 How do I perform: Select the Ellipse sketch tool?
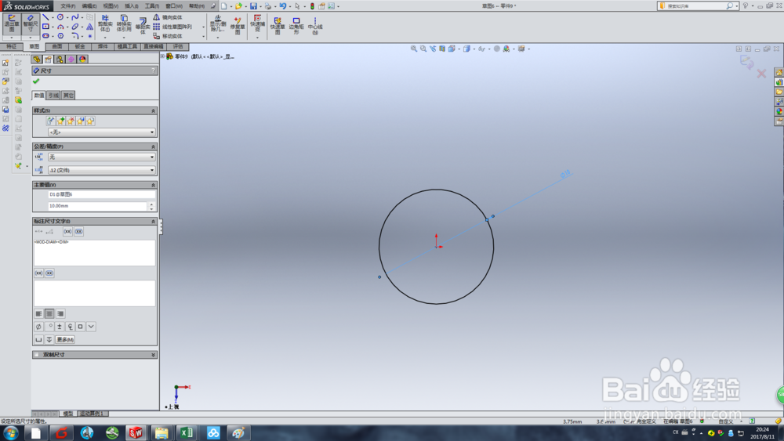coord(75,27)
